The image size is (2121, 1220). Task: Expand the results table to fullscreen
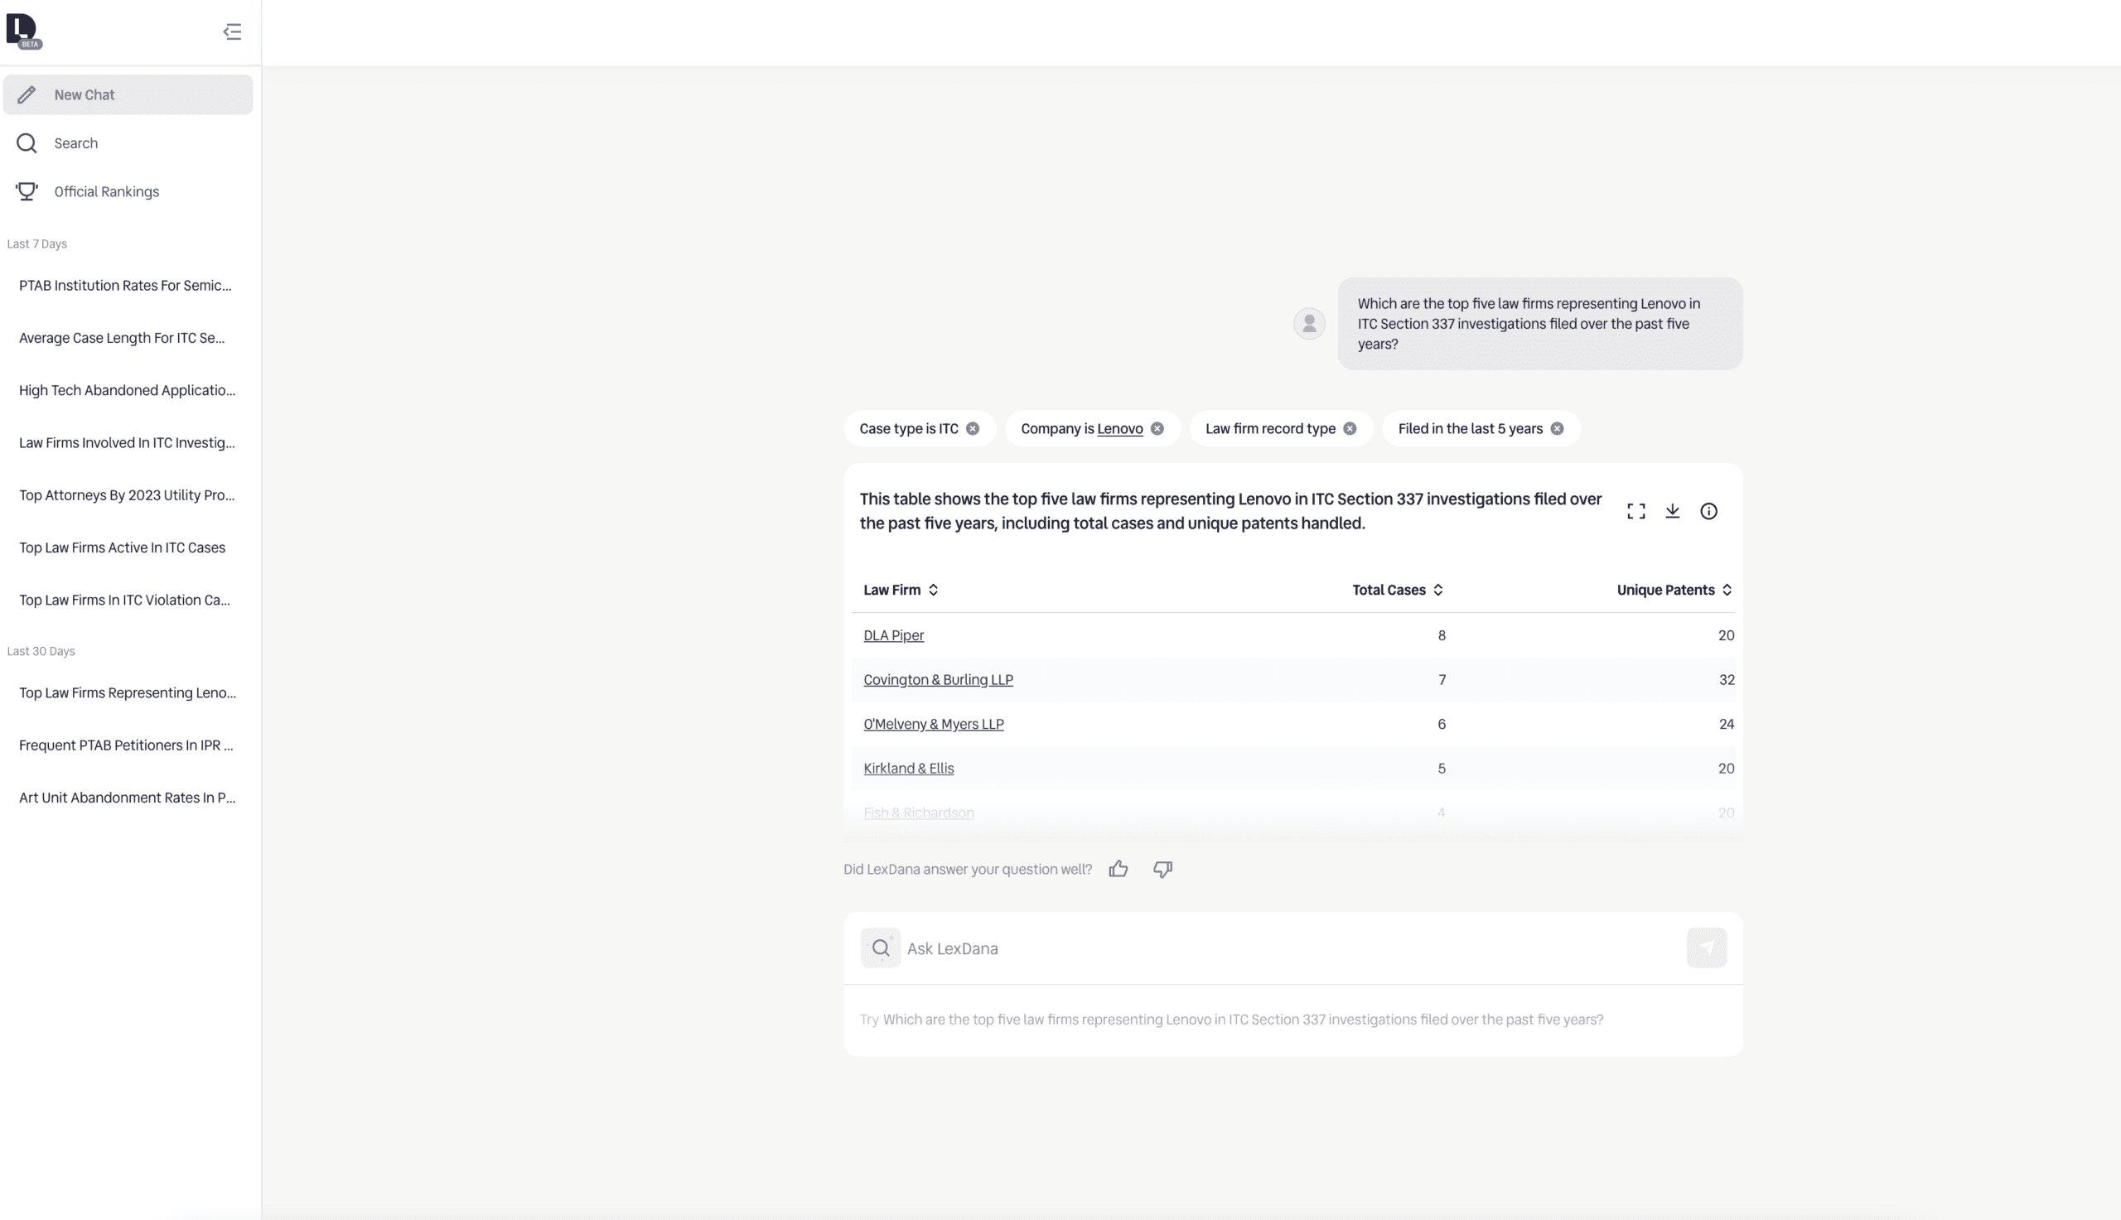(1635, 511)
